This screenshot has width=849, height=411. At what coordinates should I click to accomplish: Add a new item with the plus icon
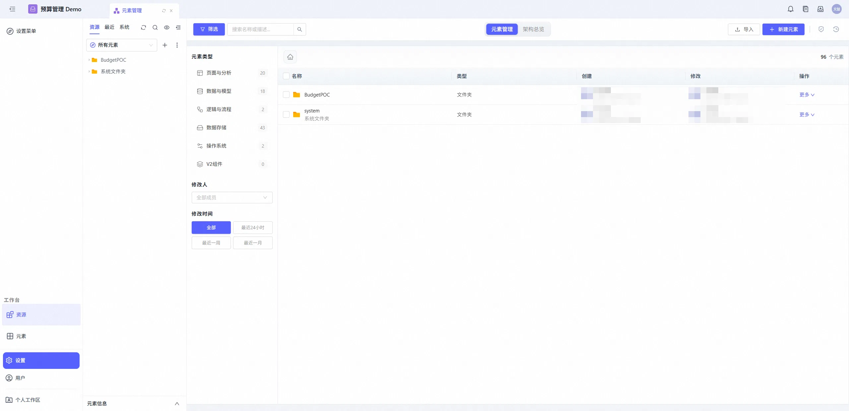165,45
